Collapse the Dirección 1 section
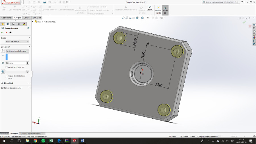The height and width of the screenshot is (144, 256). [30, 47]
